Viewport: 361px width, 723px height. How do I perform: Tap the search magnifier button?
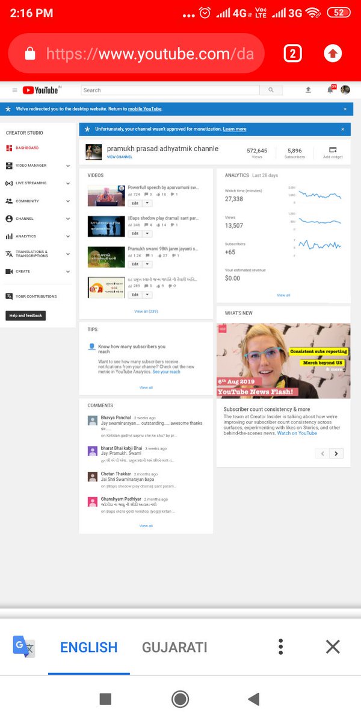click(271, 90)
